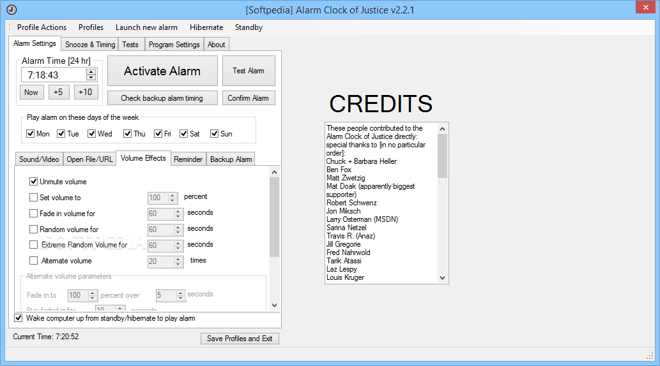This screenshot has width=660, height=366.
Task: Enable Fade in volume for checkbox
Action: pyautogui.click(x=34, y=214)
